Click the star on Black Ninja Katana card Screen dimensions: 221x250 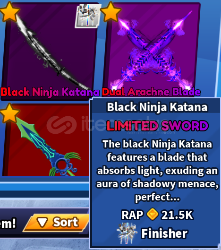(x=9, y=12)
